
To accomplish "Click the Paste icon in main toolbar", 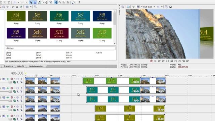I will 9,2.
